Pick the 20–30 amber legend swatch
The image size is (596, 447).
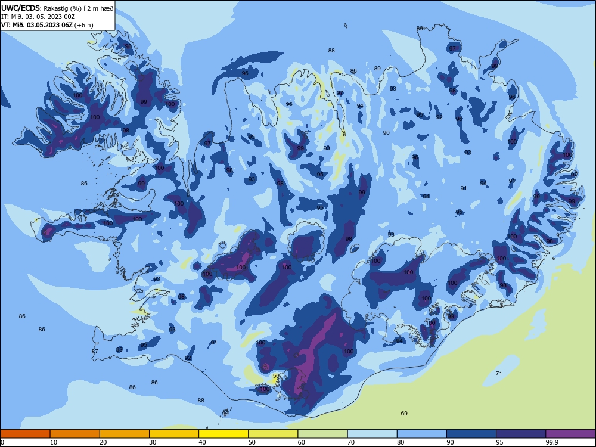[x=125, y=434]
